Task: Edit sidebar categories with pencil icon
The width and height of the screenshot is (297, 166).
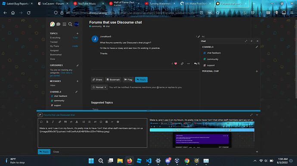Action: pyautogui.click(x=77, y=66)
